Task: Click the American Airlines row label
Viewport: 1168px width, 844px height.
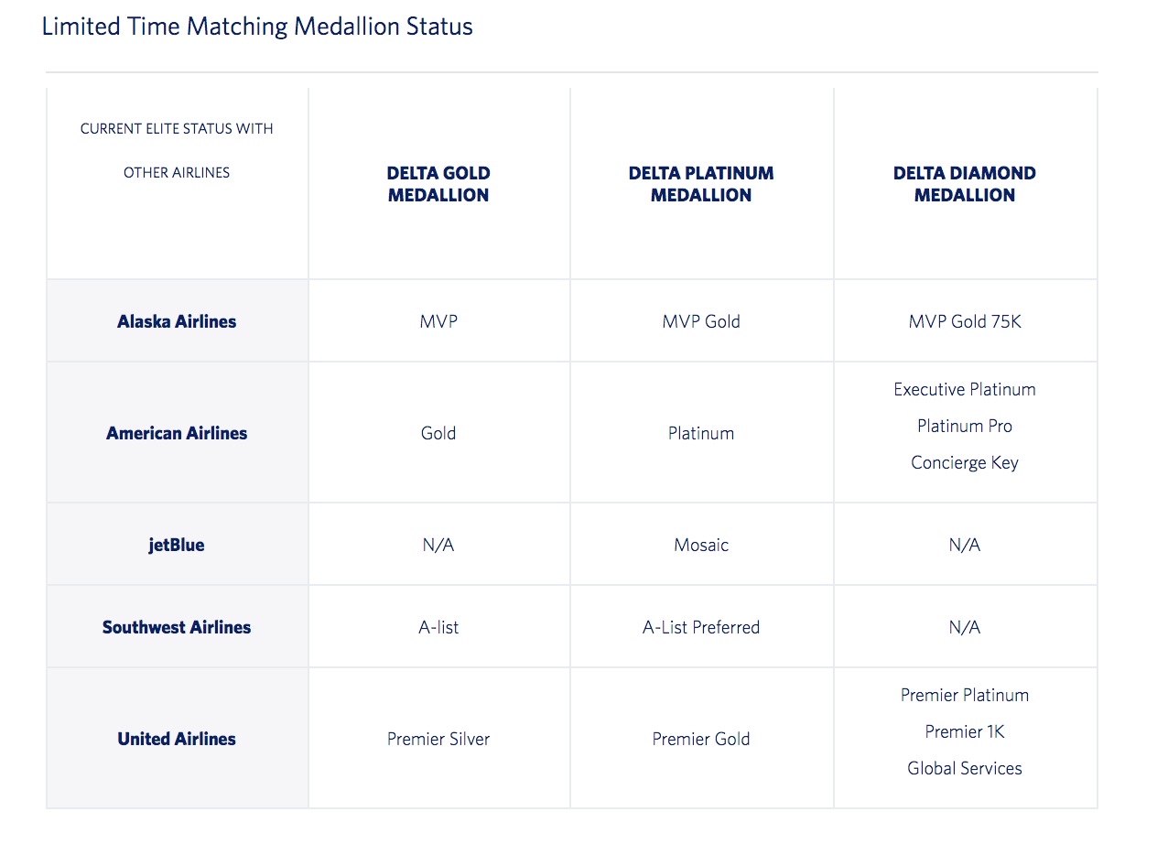Action: [x=177, y=433]
